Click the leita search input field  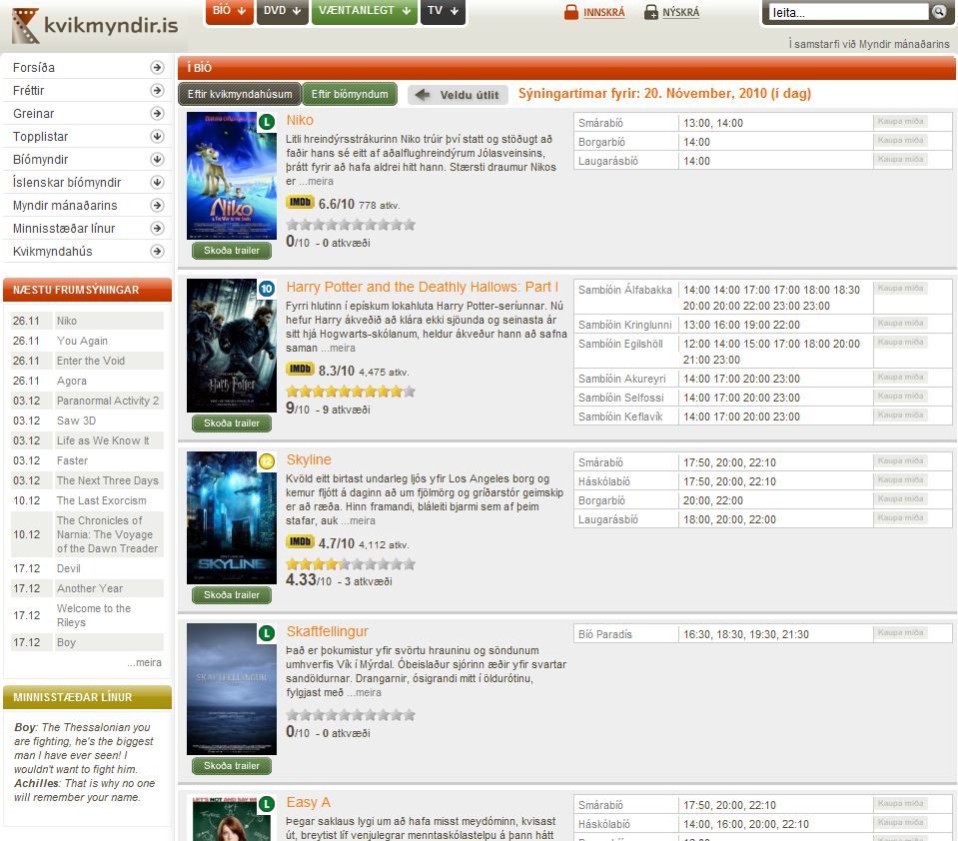coord(848,13)
